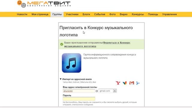192x108 pixels.
Task: Select the Группы tab
Action: click(57, 14)
